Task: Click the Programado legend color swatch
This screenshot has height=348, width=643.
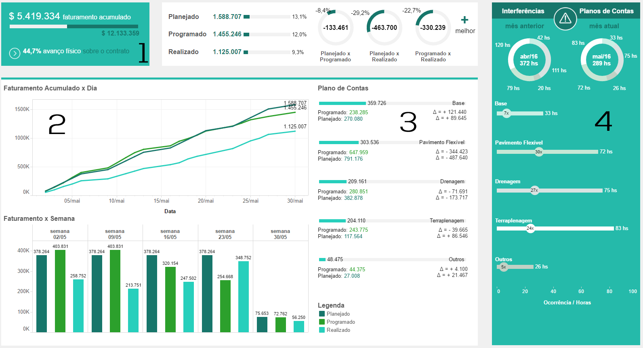Action: click(x=322, y=322)
